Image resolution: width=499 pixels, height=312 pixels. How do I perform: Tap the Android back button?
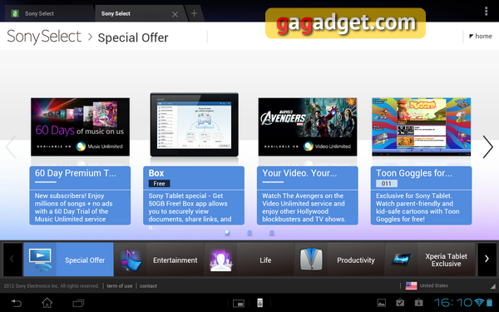tap(17, 303)
